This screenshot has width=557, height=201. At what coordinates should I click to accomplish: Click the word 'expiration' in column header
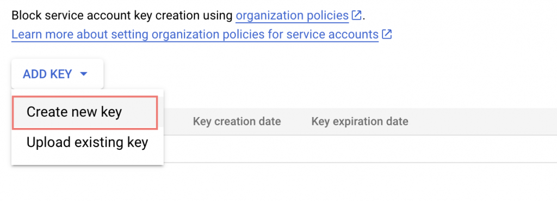(x=352, y=121)
